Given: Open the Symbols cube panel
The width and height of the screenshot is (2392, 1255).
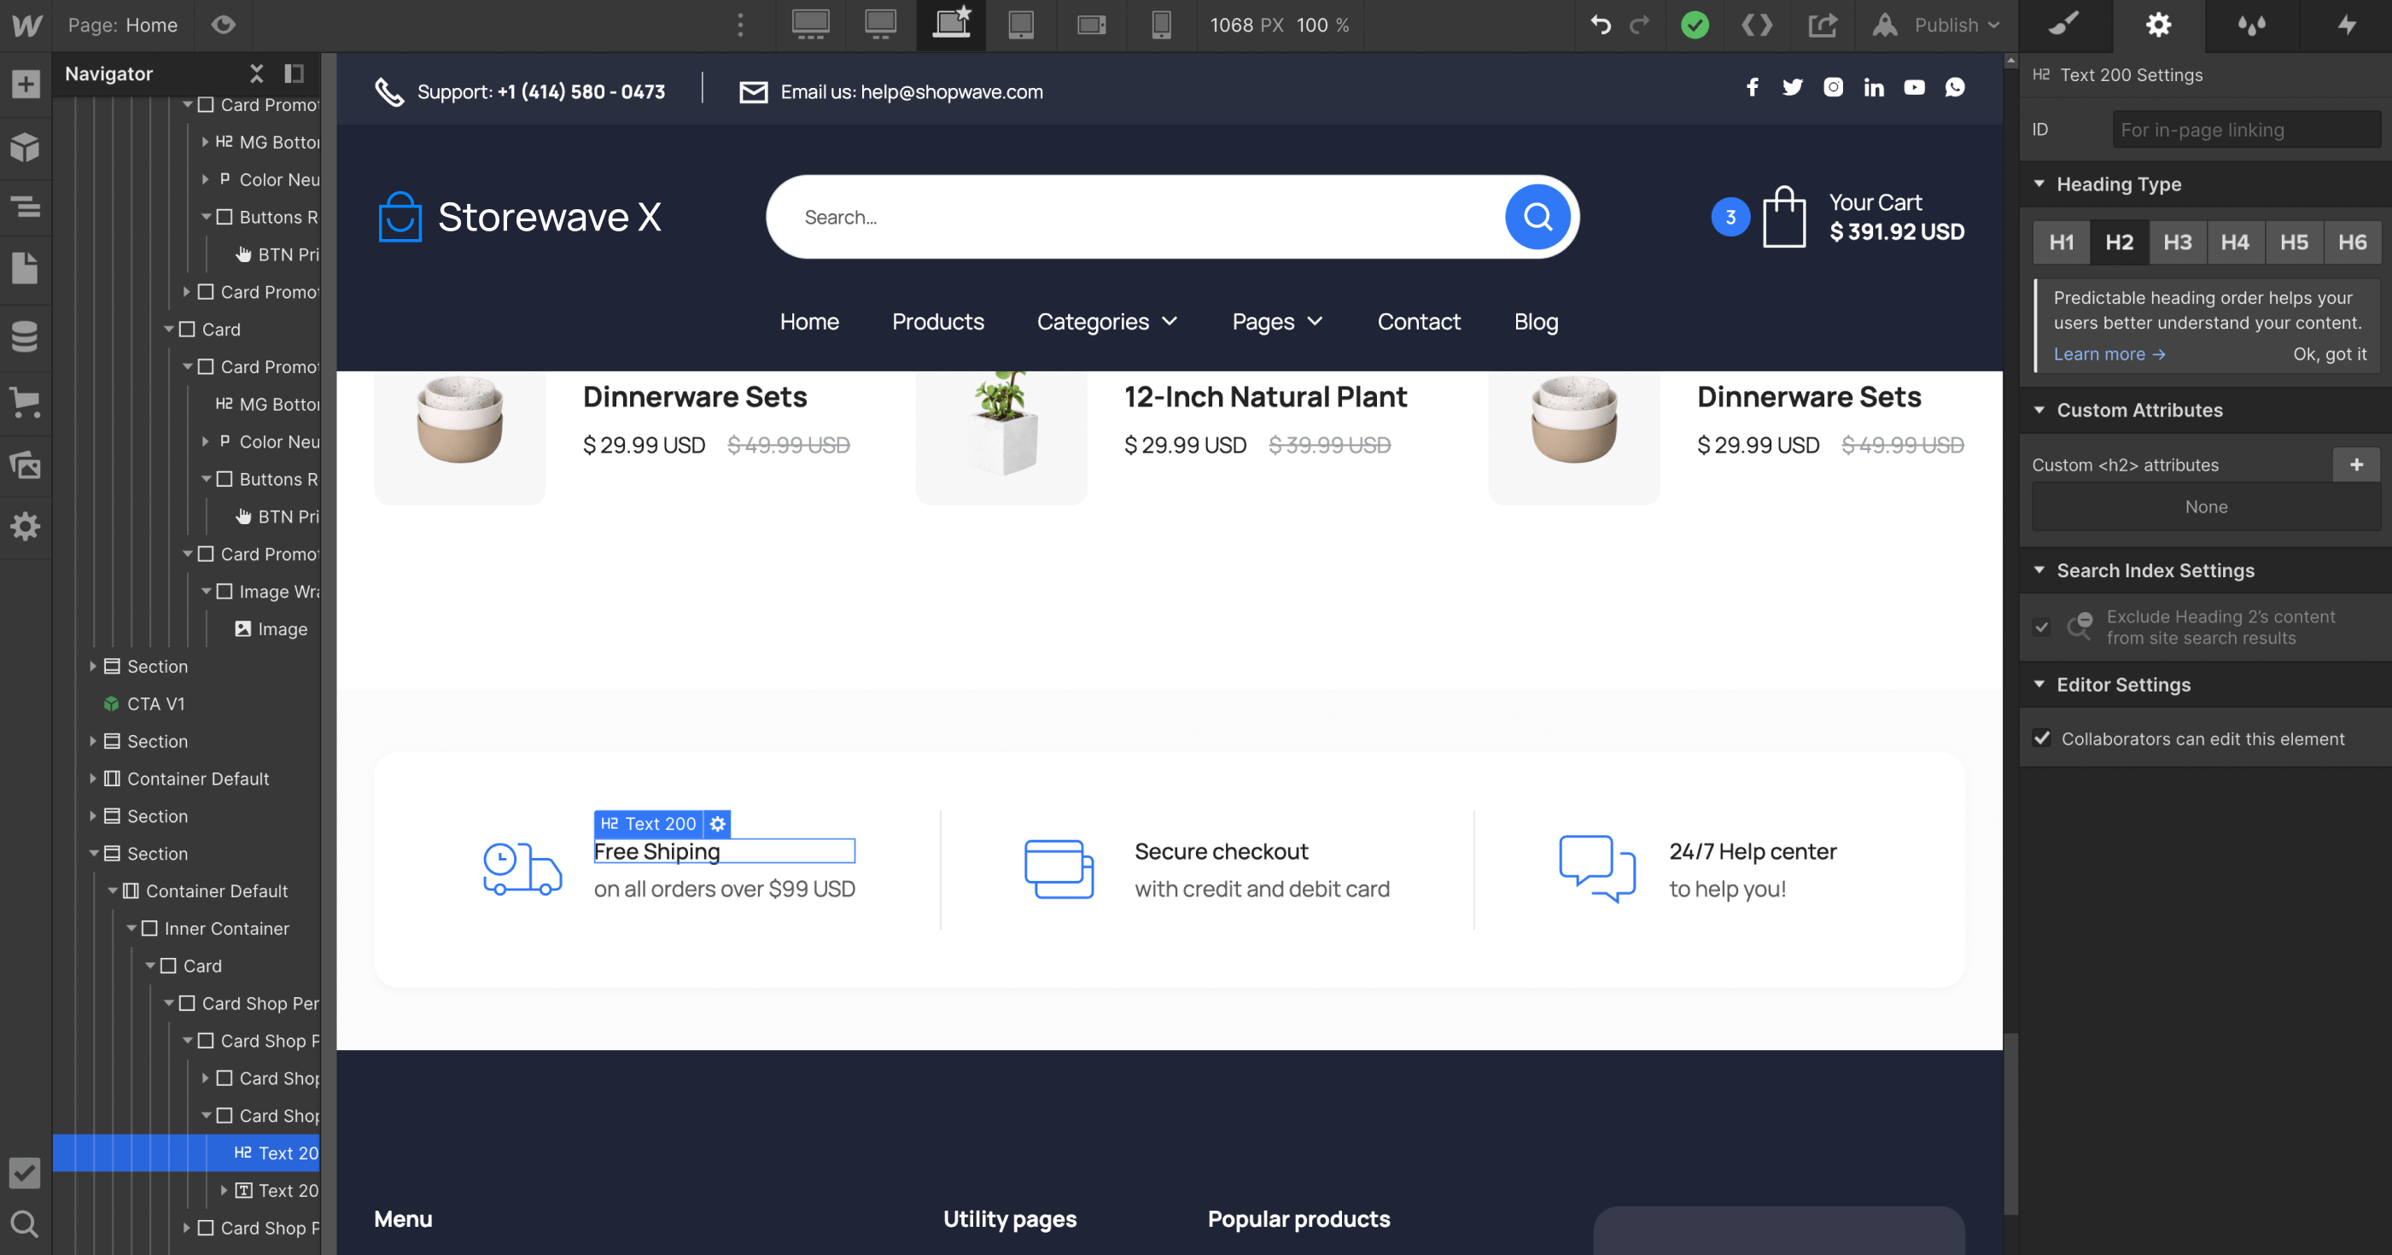Looking at the screenshot, I should click(26, 147).
